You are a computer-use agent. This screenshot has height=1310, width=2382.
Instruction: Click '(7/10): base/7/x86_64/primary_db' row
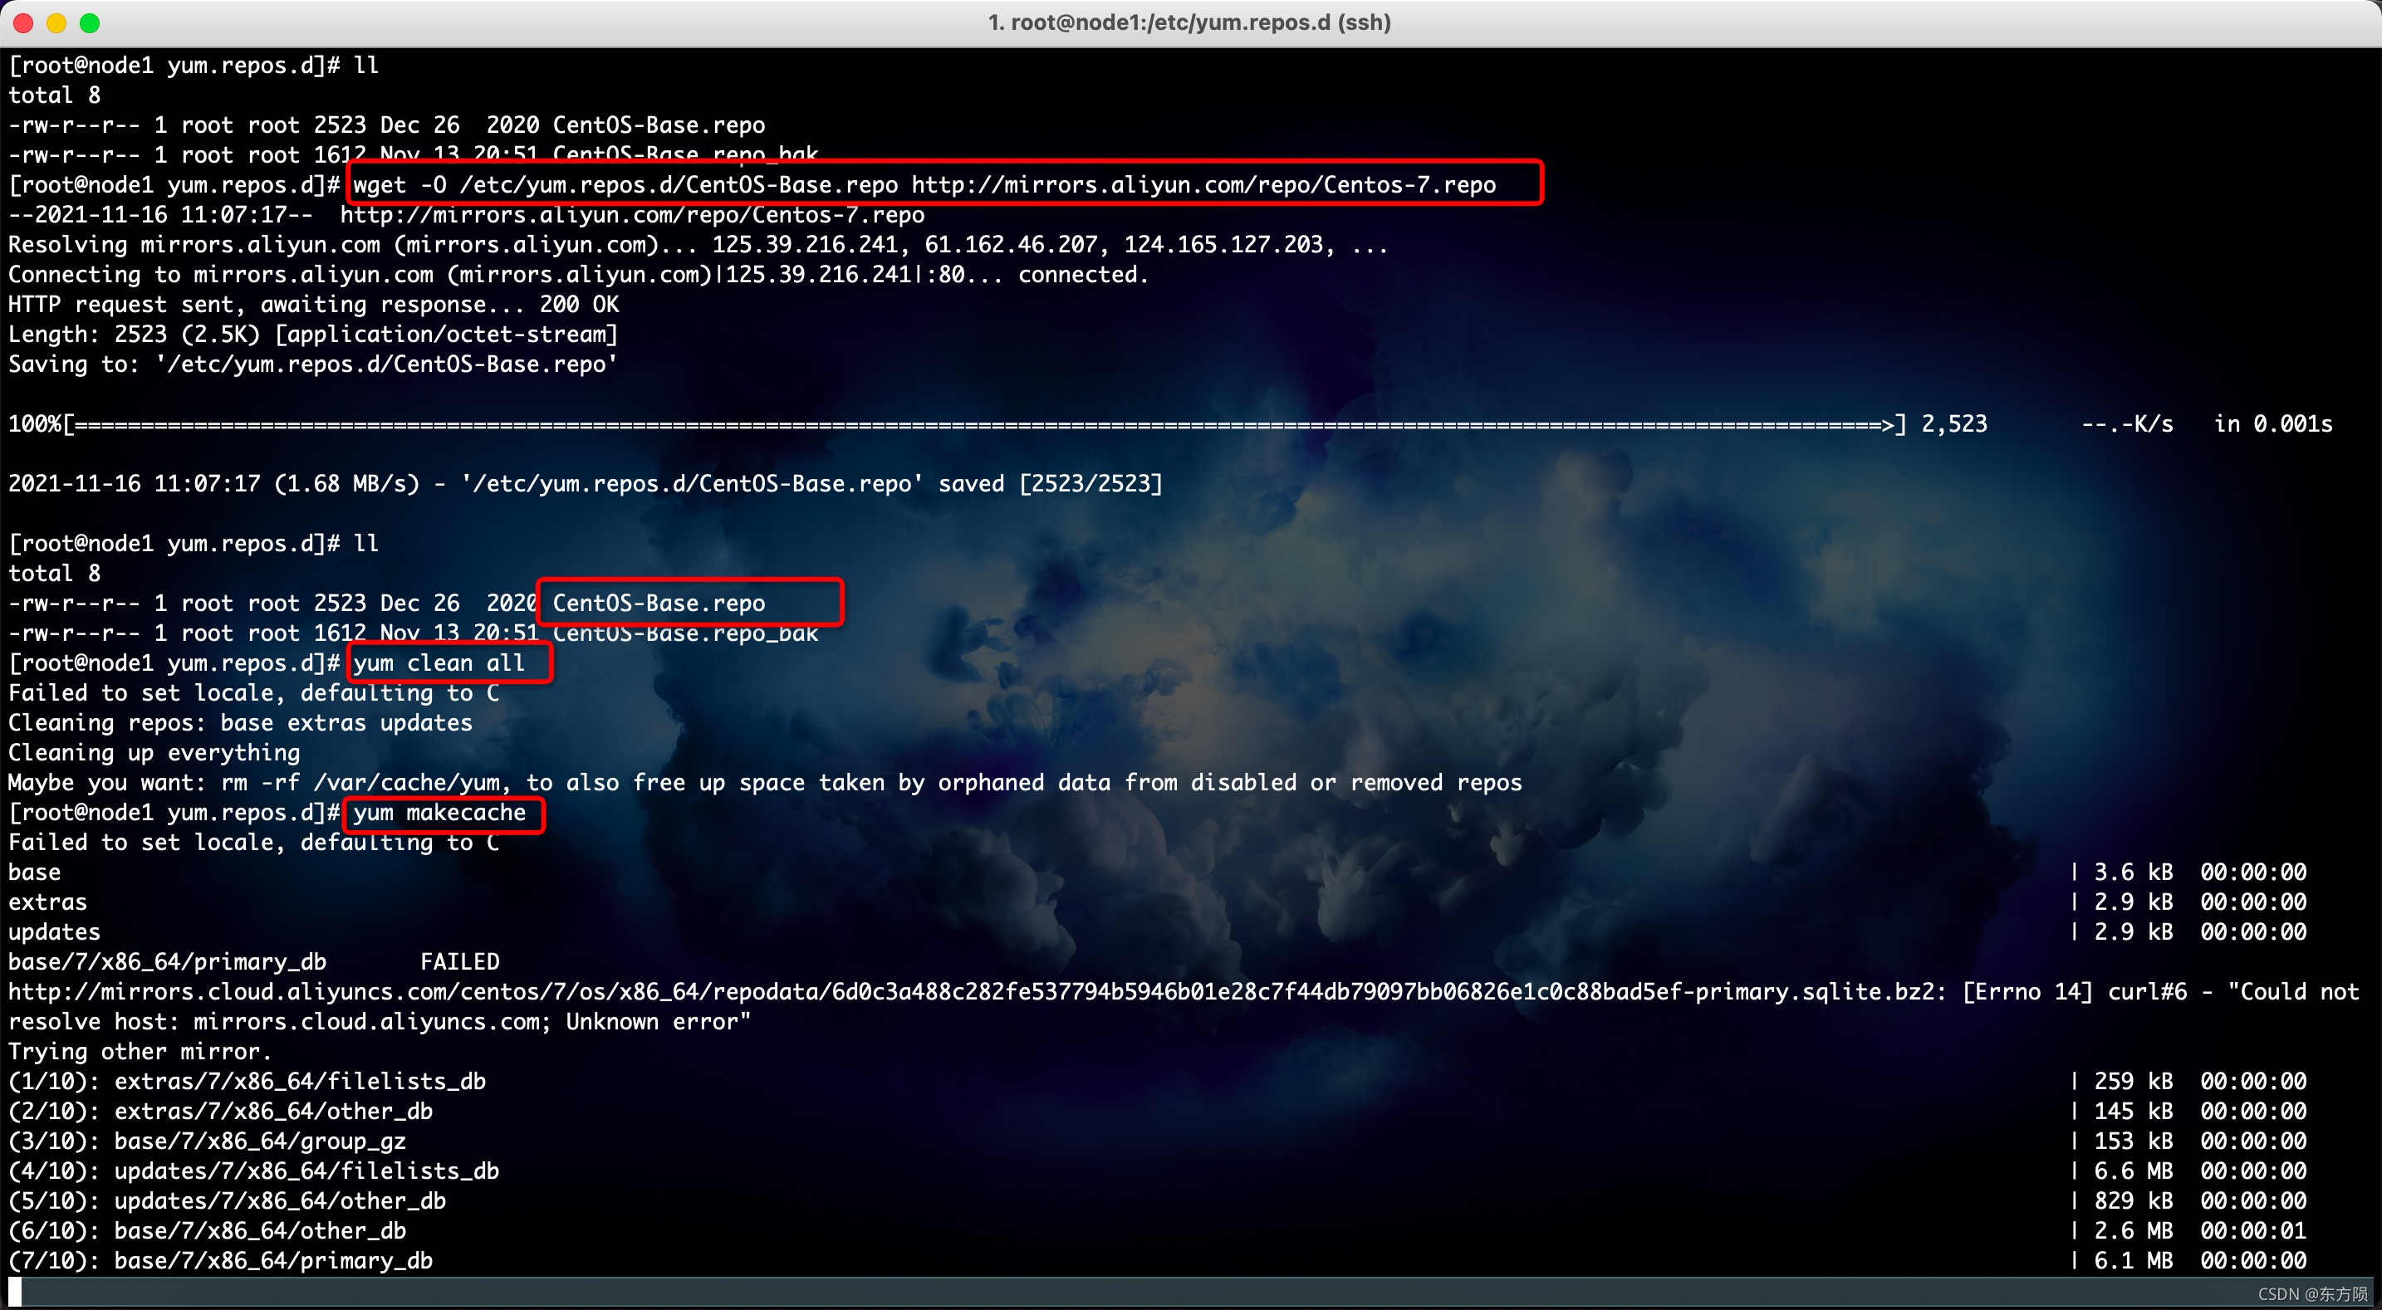coord(1158,1261)
